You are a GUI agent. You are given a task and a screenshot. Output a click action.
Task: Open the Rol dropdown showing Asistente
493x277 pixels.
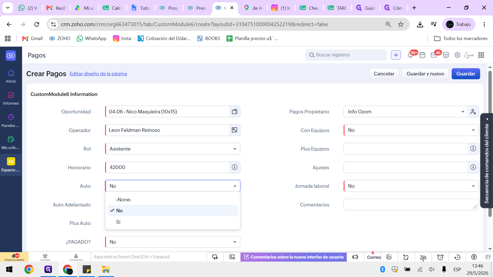173,149
